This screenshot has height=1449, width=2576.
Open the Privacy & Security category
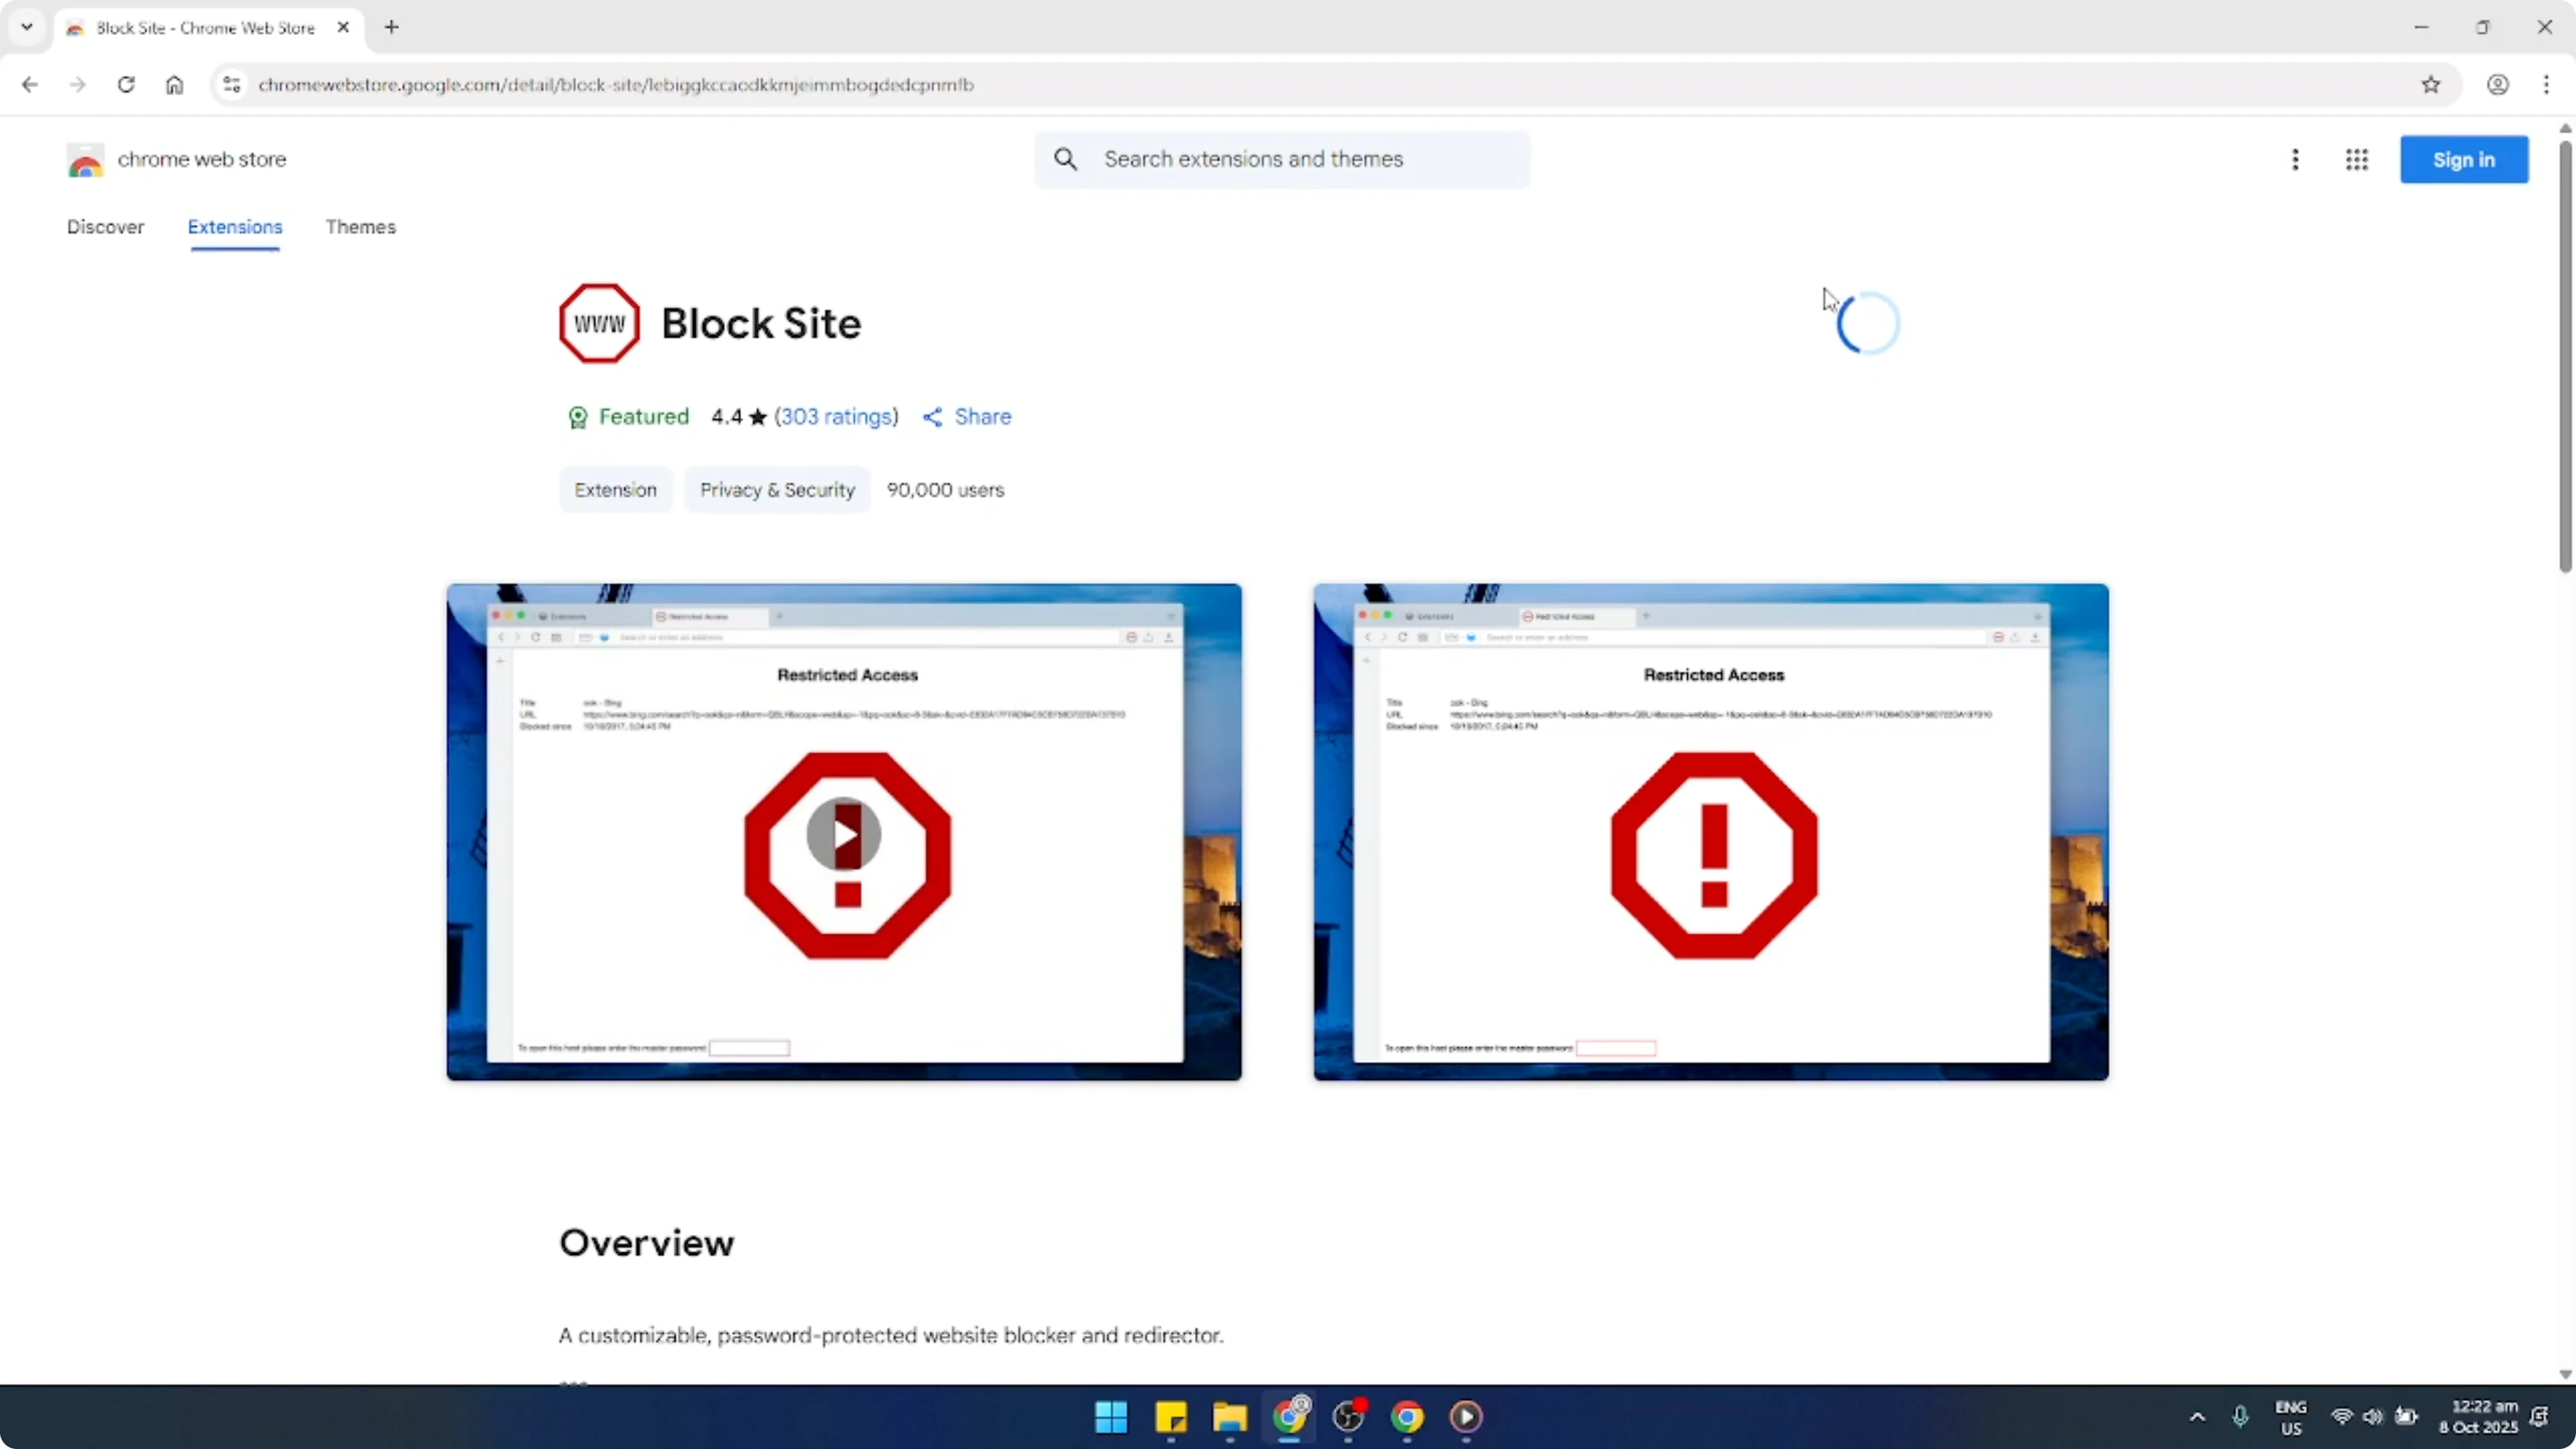click(777, 490)
